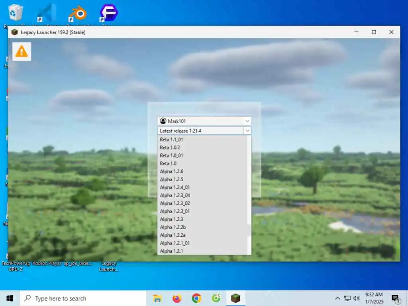Image resolution: width=408 pixels, height=306 pixels.
Task: Select TechPowerUp GPU-Z desktop shortcut label
Action: pos(16,267)
